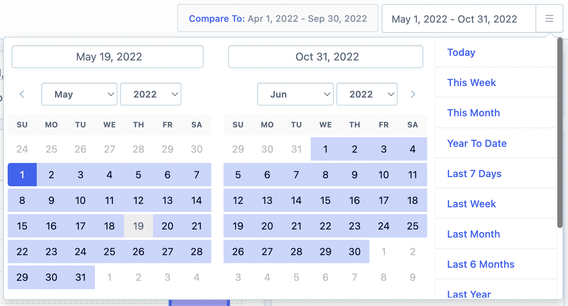Open the menu via the hamburger icon
This screenshot has width=568, height=306.
point(550,18)
